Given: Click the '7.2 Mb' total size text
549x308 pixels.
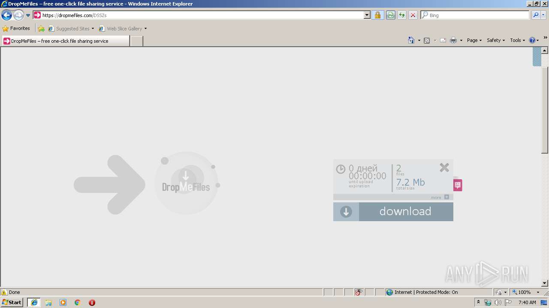Looking at the screenshot, I should (410, 182).
